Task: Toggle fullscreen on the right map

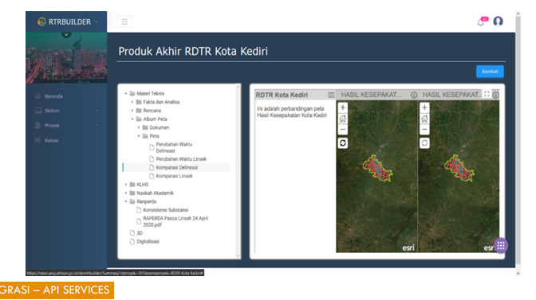Action: tap(487, 94)
